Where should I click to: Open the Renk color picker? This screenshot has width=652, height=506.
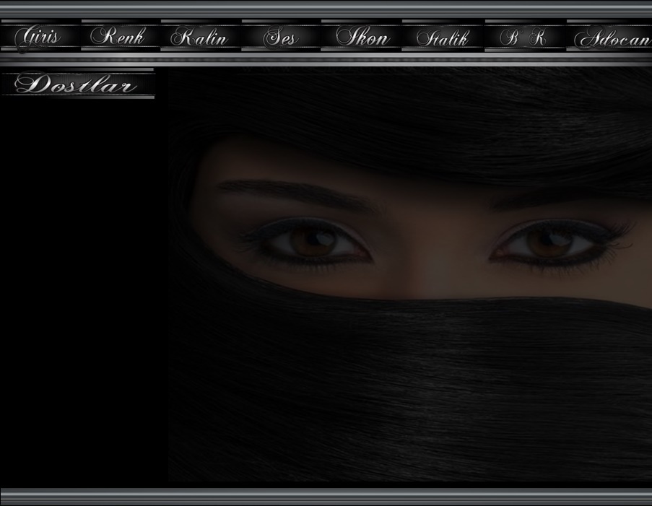[120, 36]
